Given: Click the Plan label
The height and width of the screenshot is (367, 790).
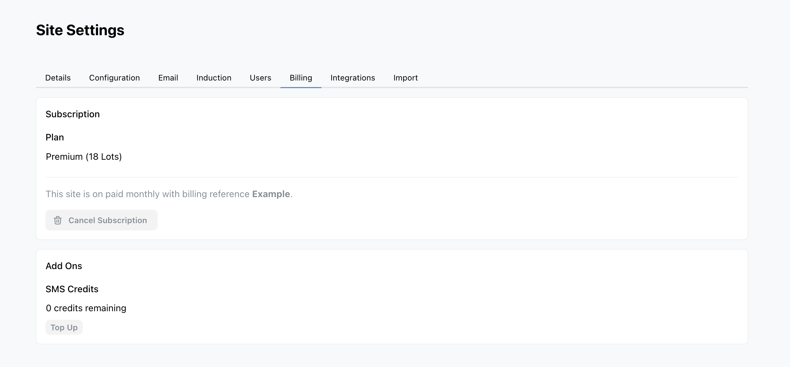Looking at the screenshot, I should coord(55,137).
